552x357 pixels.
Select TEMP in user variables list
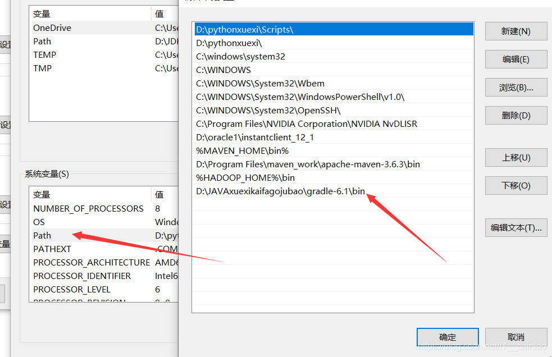tap(104, 54)
